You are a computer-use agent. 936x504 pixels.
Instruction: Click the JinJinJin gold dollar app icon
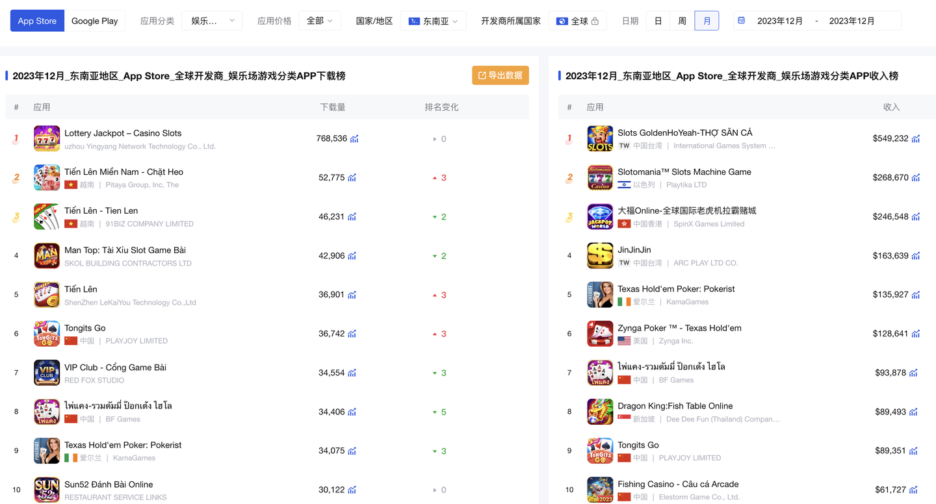pos(600,256)
